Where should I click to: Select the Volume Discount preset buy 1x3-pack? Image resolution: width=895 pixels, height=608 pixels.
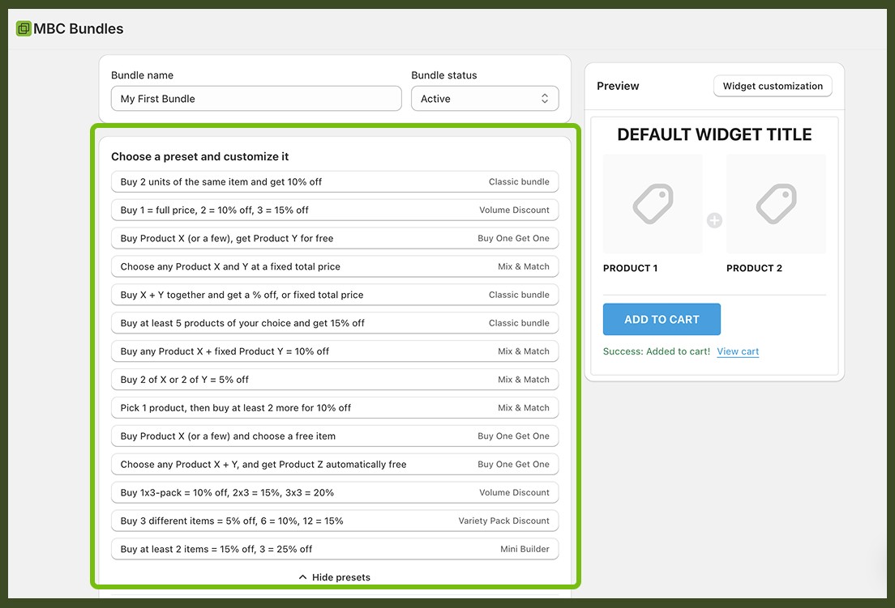point(335,492)
